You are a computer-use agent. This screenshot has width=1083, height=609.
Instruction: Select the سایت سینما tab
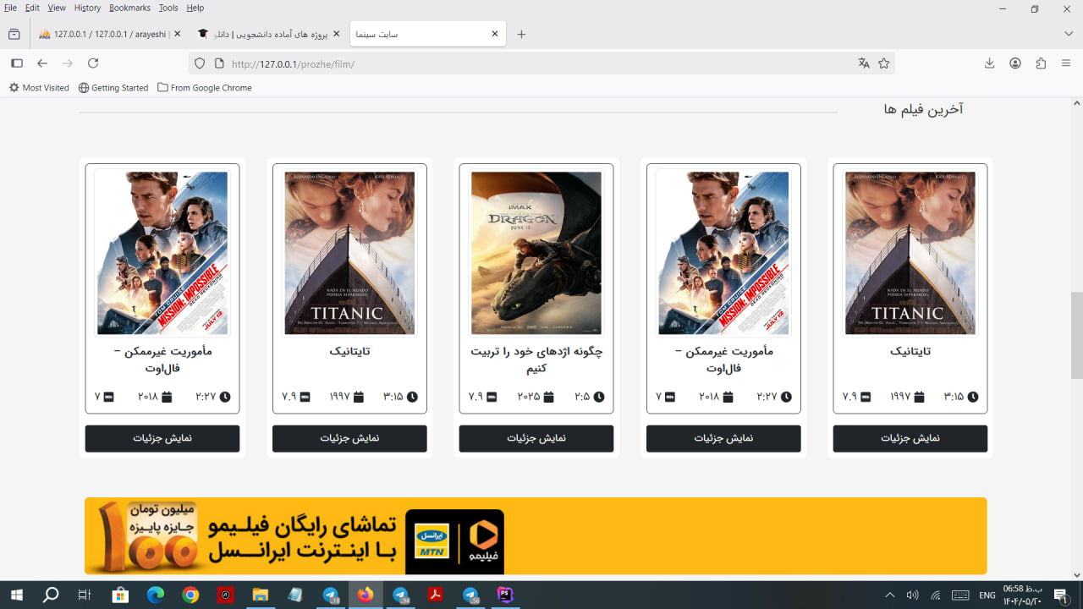[427, 34]
